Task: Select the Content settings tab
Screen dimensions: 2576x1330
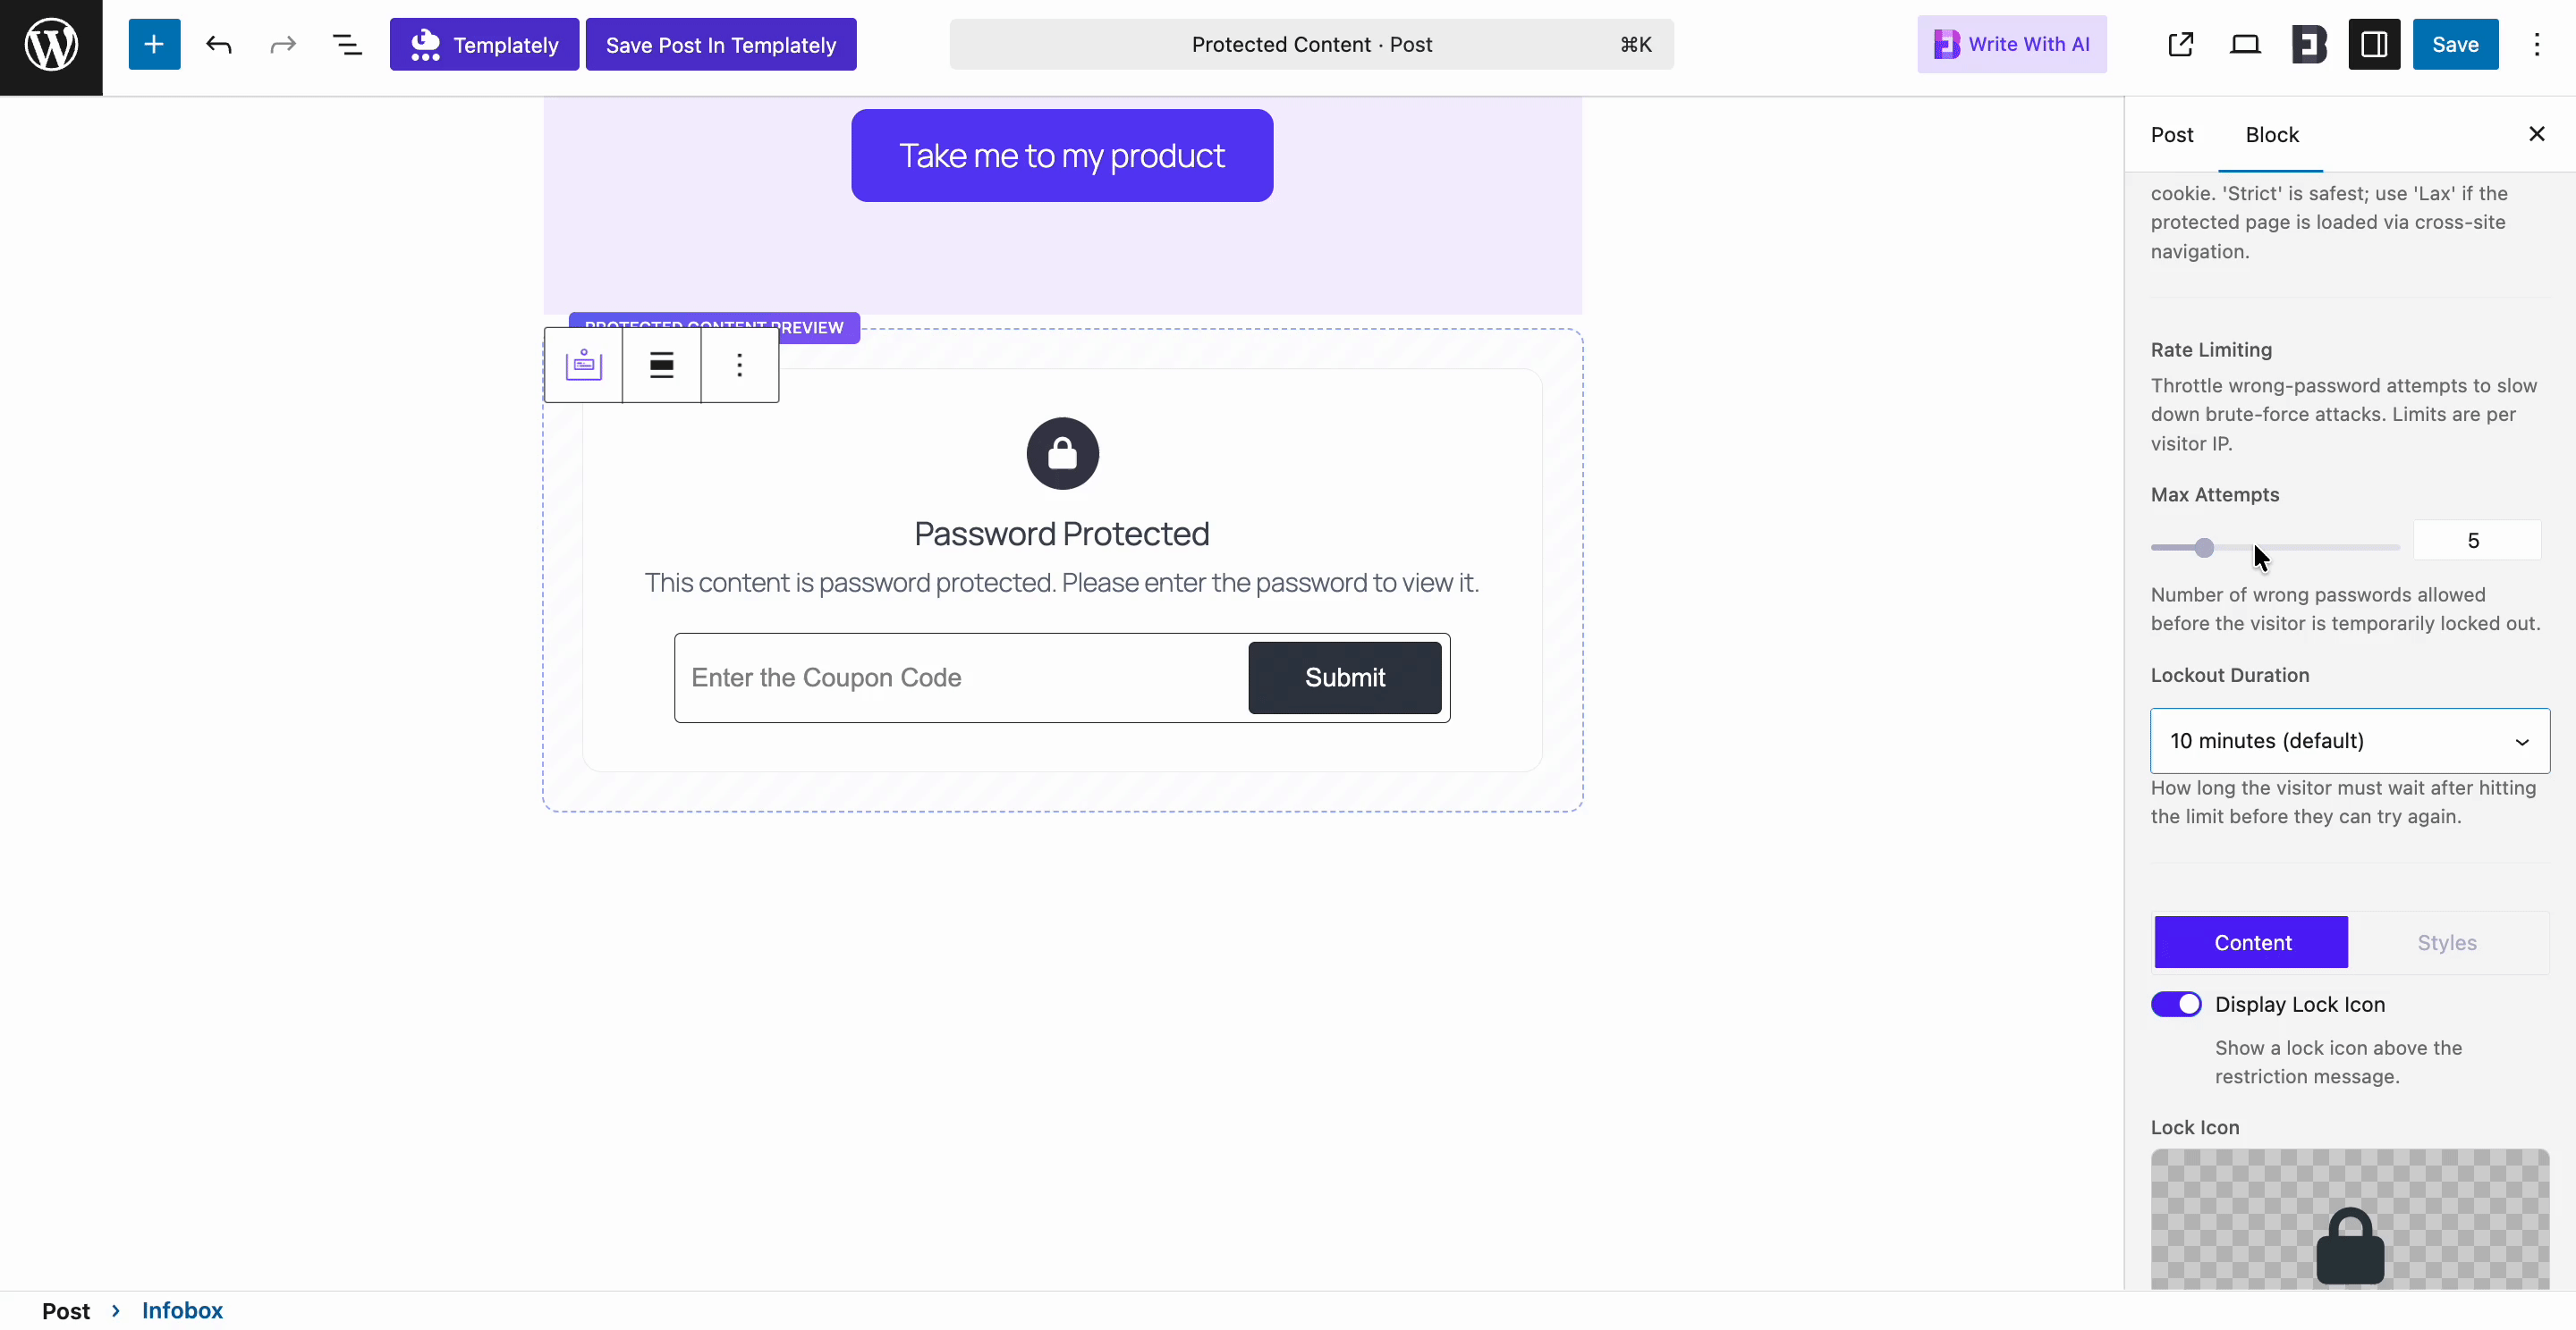Action: tap(2251, 942)
